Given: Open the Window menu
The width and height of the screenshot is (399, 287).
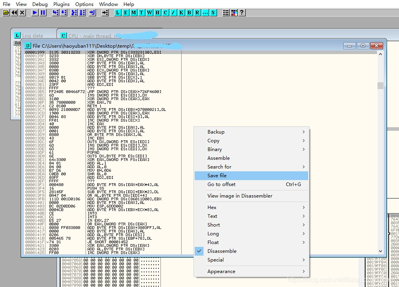Looking at the screenshot, I should [x=108, y=4].
